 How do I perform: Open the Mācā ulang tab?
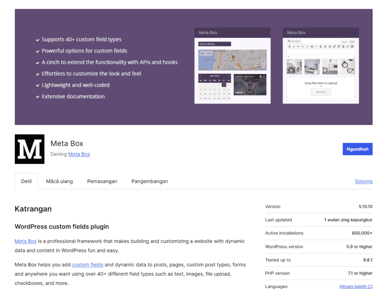(x=59, y=181)
